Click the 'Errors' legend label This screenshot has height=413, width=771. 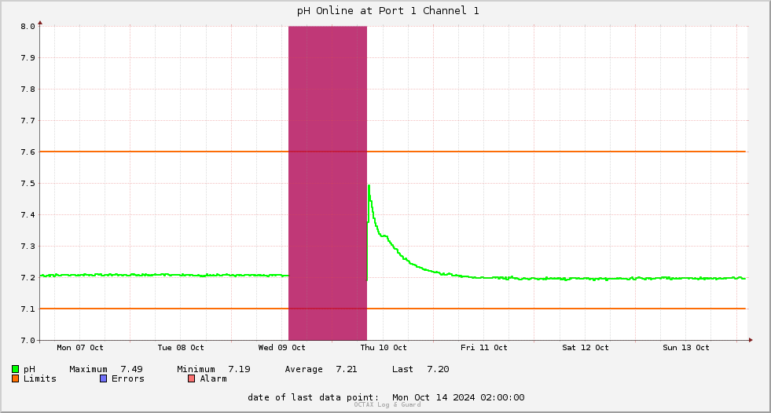point(128,378)
